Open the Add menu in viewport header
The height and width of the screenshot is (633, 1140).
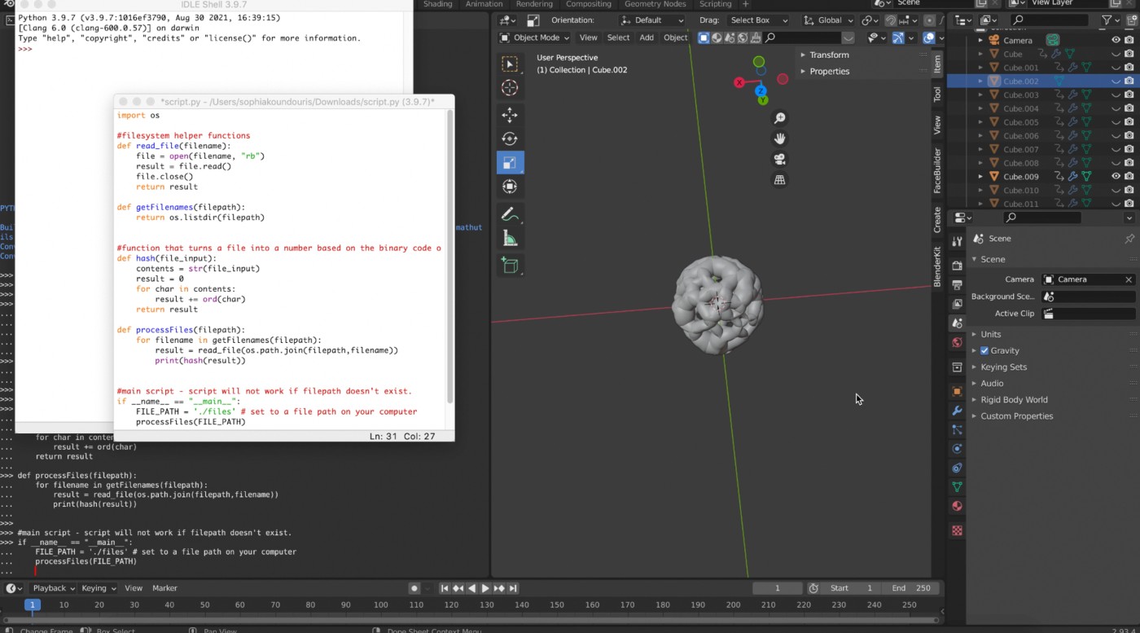646,37
